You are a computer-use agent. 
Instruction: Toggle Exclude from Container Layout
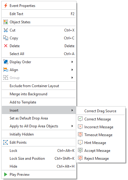click(39, 86)
